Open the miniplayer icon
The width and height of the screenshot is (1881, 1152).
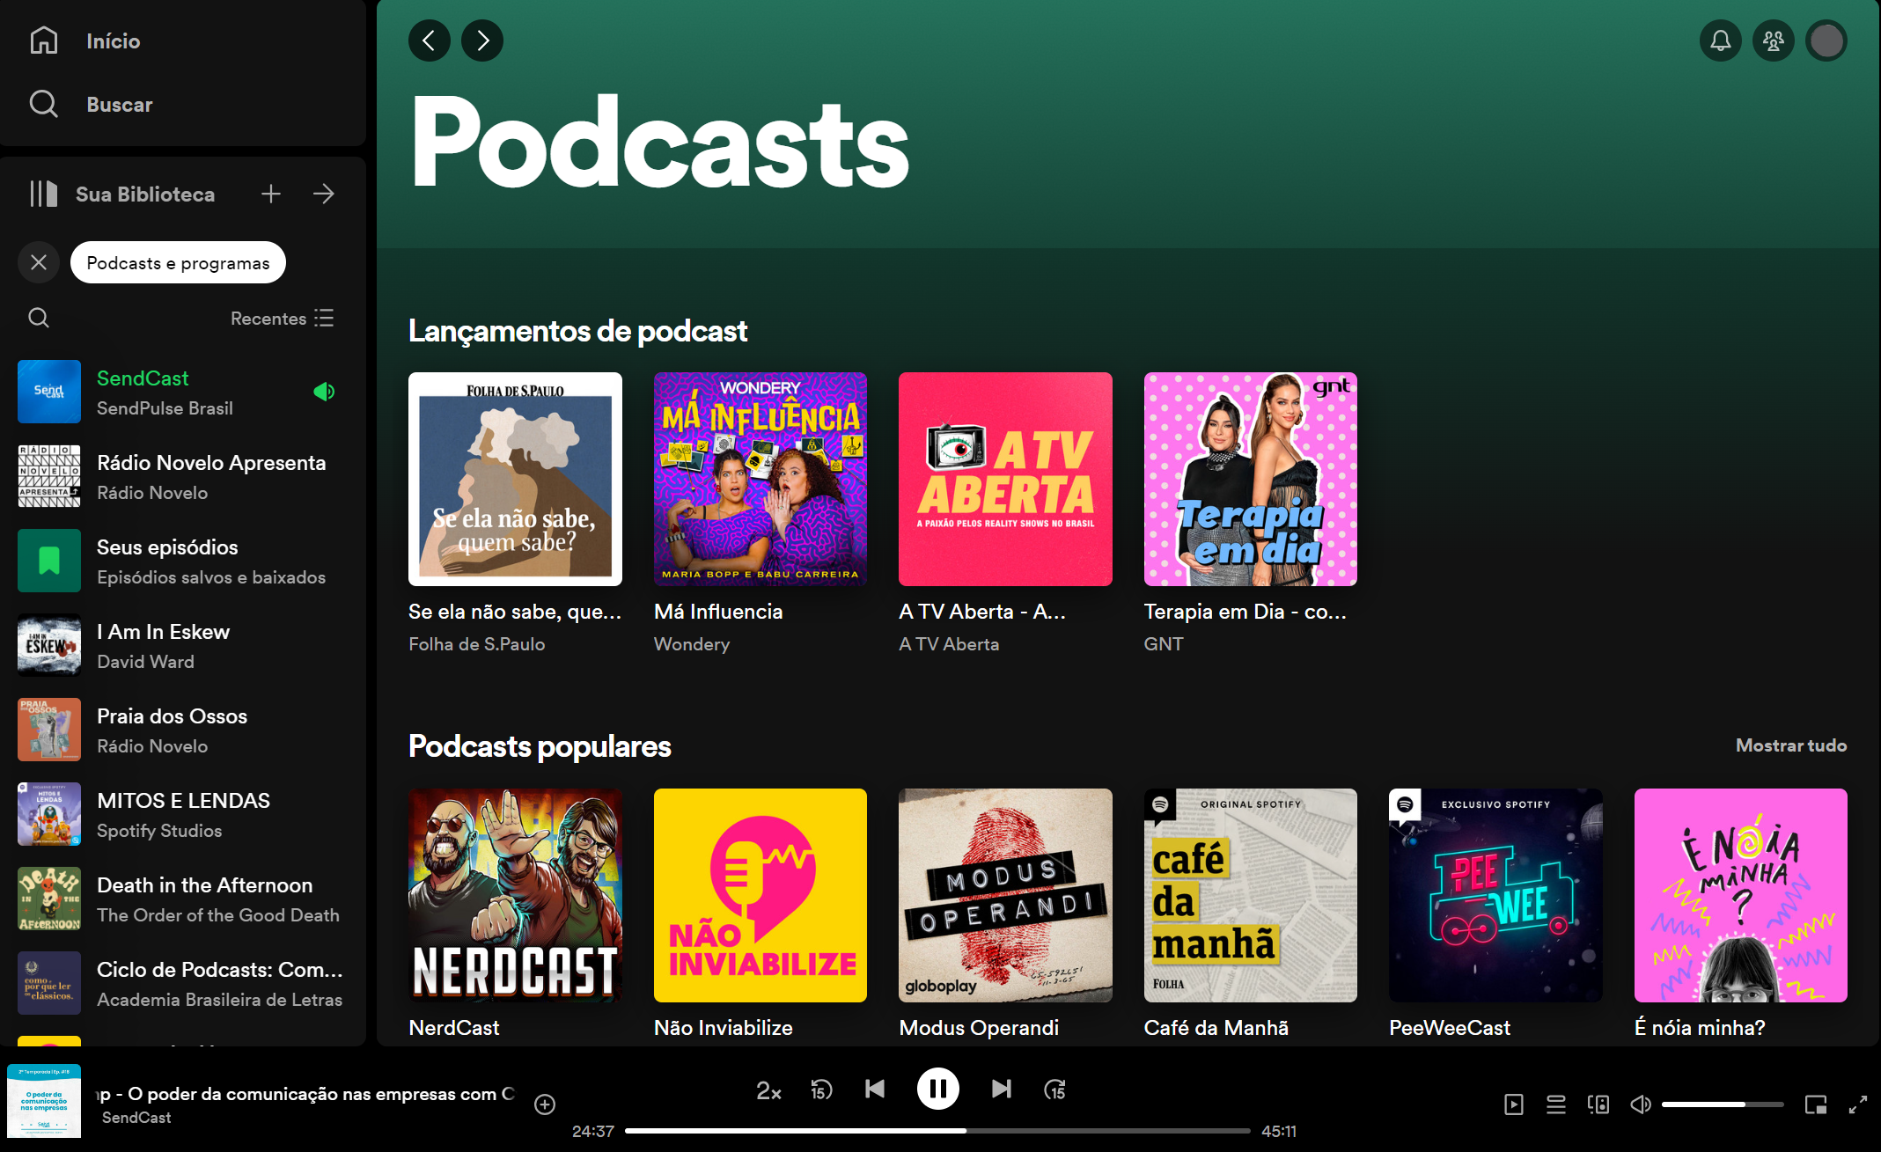tap(1817, 1104)
